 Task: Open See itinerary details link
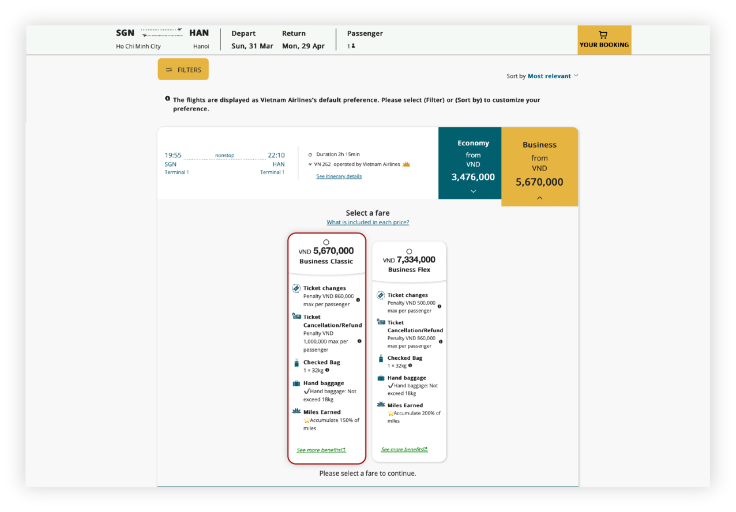coord(339,176)
